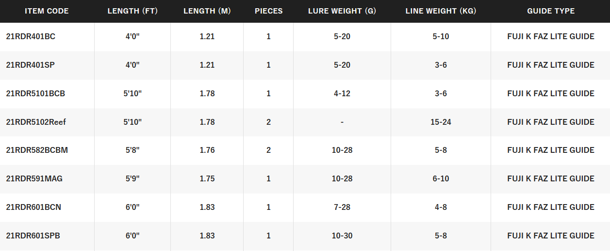Select item code 21RDR5102Reef
This screenshot has height=251, width=610.
tap(36, 122)
